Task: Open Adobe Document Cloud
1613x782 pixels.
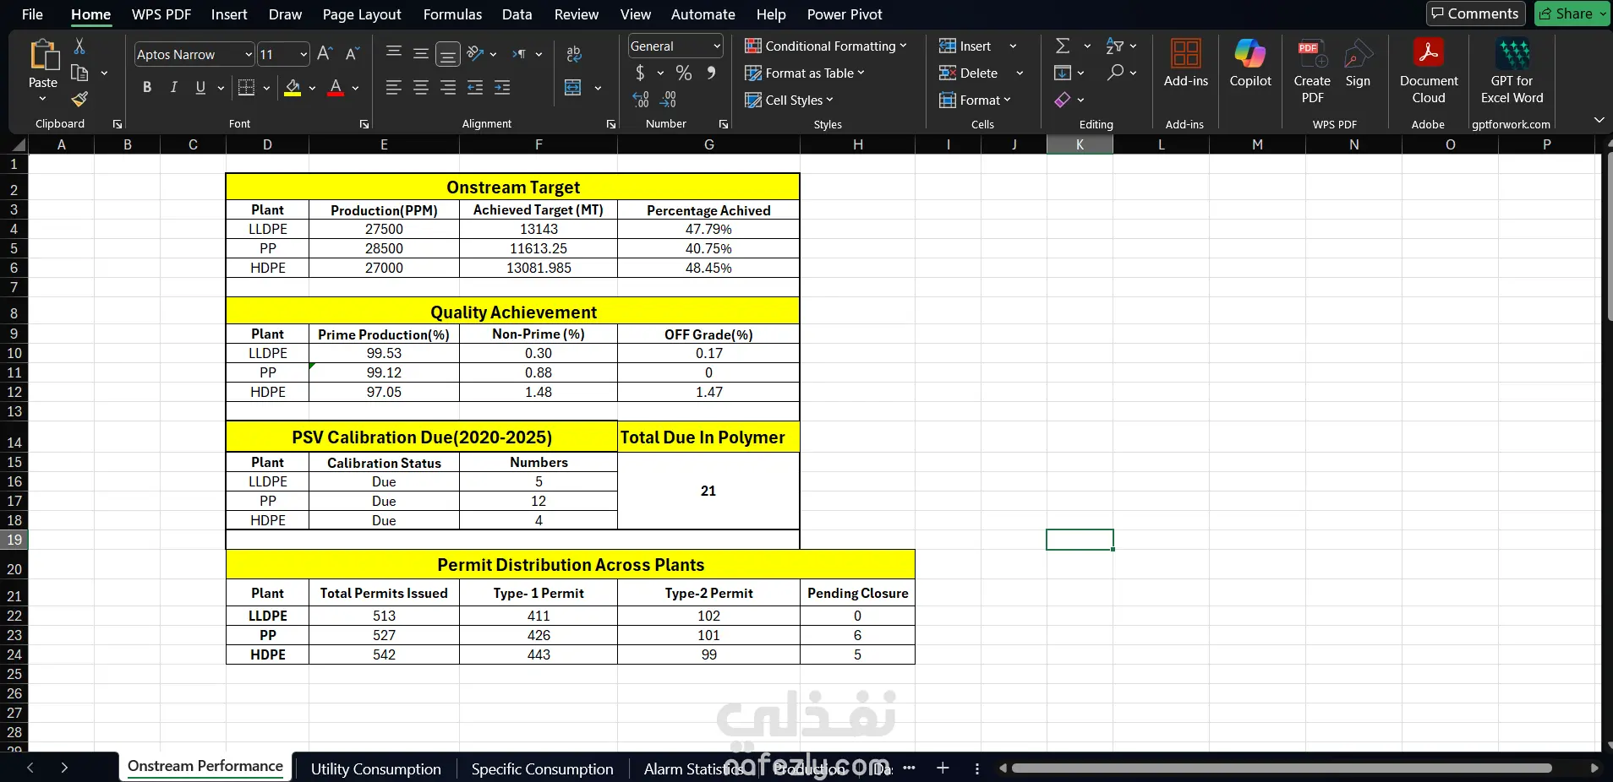Action: (x=1429, y=71)
